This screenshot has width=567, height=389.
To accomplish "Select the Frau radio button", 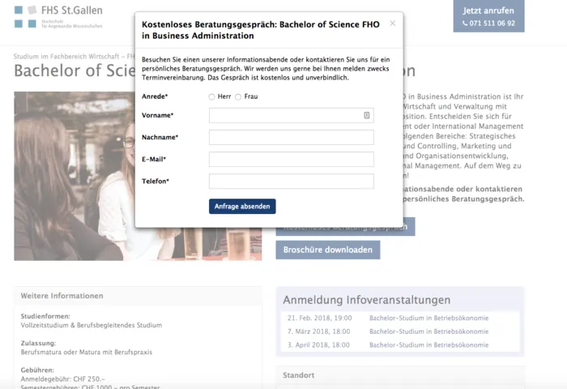I will pyautogui.click(x=238, y=97).
